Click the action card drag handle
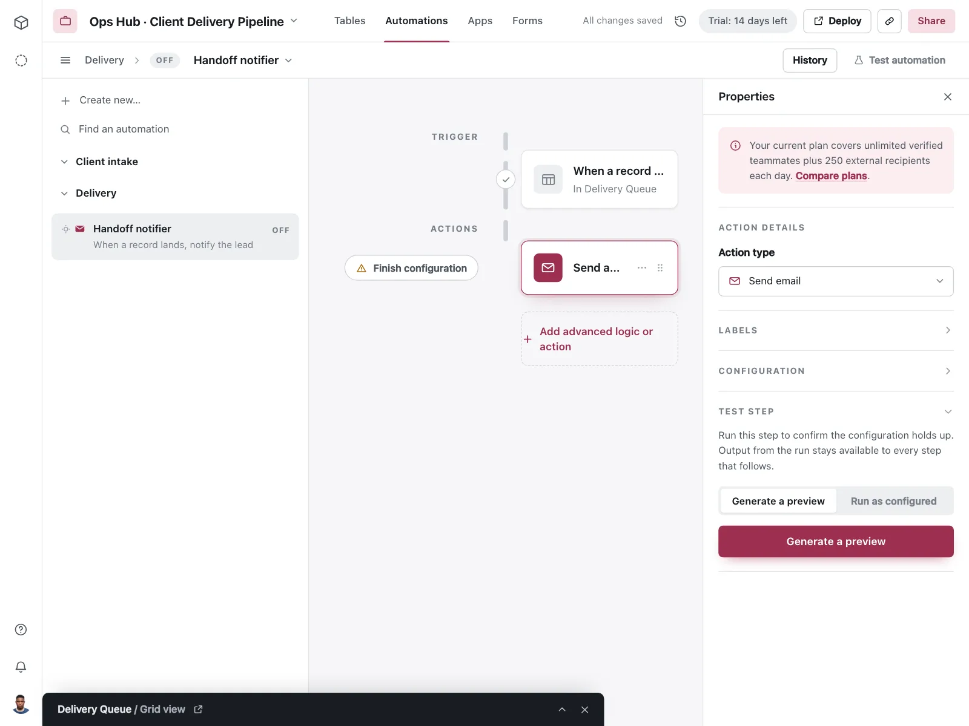 pyautogui.click(x=660, y=268)
